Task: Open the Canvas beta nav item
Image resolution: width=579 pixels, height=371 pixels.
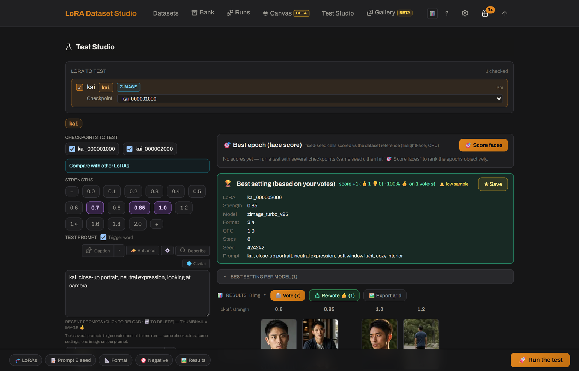Action: 286,13
